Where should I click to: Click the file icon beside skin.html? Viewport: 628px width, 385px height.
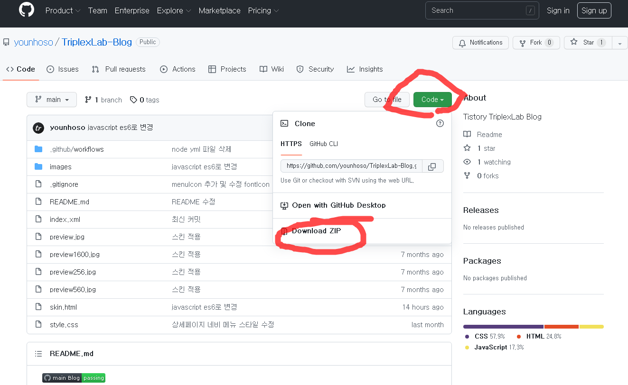pyautogui.click(x=38, y=307)
